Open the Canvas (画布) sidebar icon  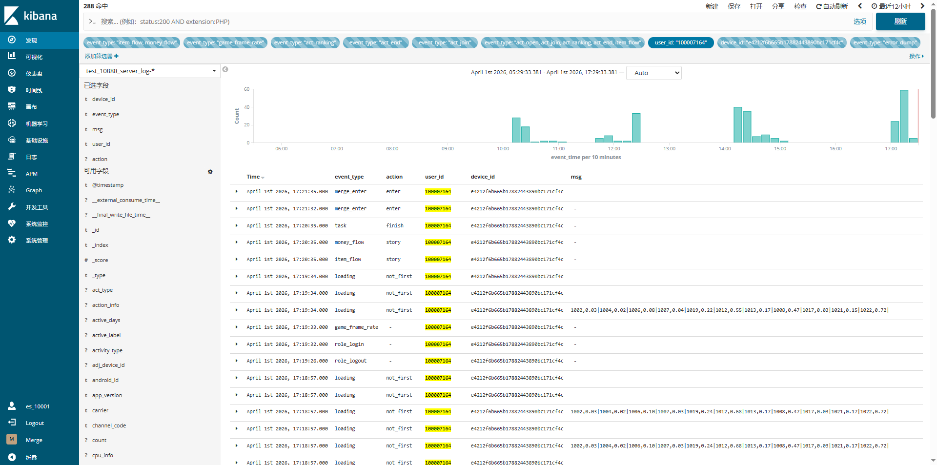[12, 106]
